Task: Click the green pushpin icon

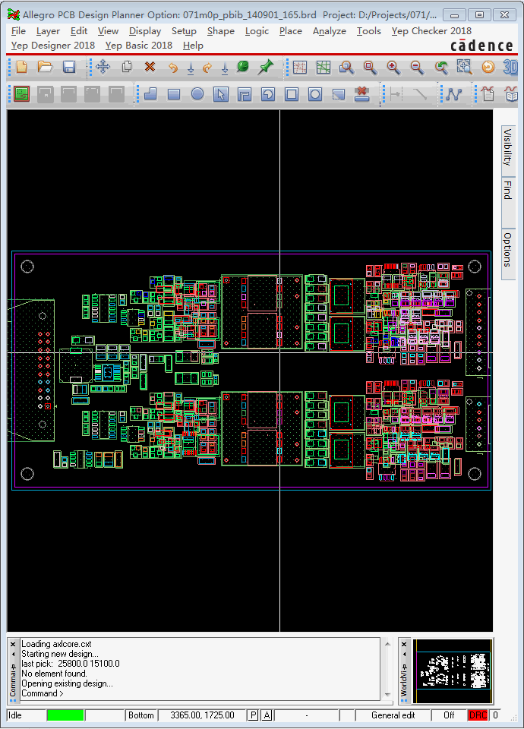Action: [266, 67]
